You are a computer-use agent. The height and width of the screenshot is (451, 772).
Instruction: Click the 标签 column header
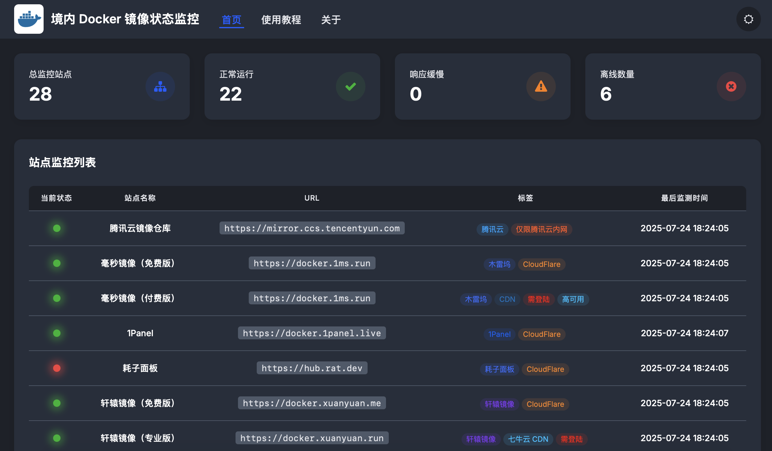[525, 198]
